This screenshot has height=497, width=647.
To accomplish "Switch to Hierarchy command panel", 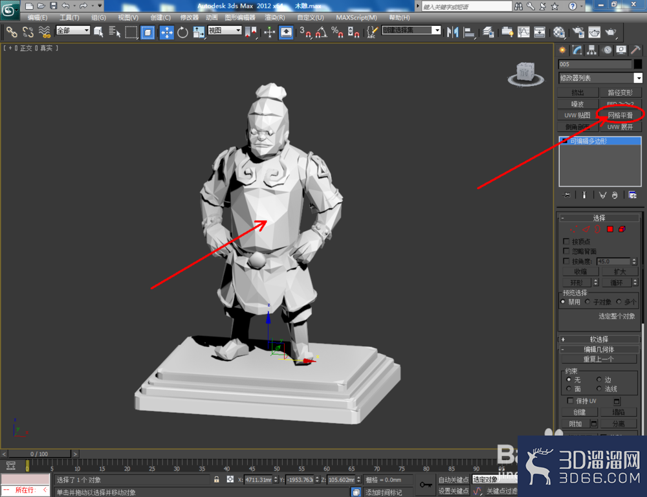I will [592, 50].
